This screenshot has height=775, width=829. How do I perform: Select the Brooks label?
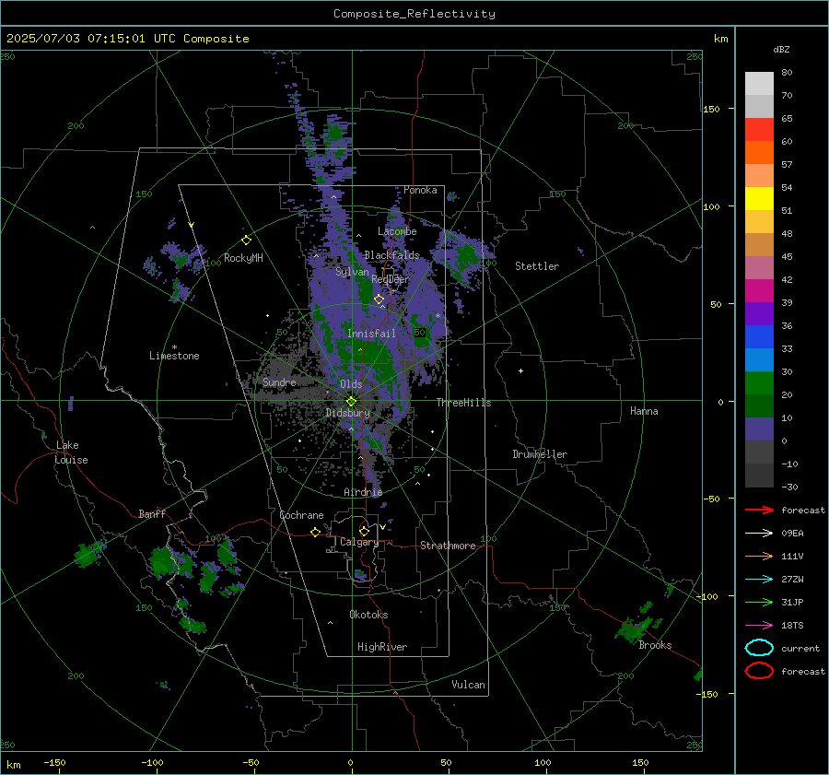pos(655,645)
